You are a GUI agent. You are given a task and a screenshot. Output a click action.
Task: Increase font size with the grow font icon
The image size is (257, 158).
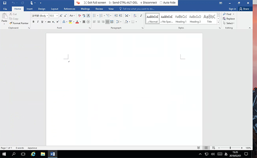pos(61,16)
